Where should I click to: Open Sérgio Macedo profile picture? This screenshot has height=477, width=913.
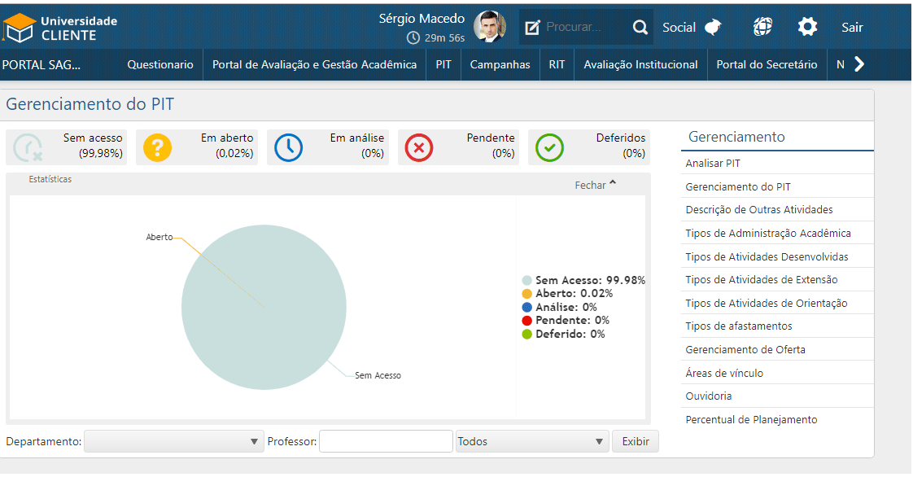click(489, 27)
